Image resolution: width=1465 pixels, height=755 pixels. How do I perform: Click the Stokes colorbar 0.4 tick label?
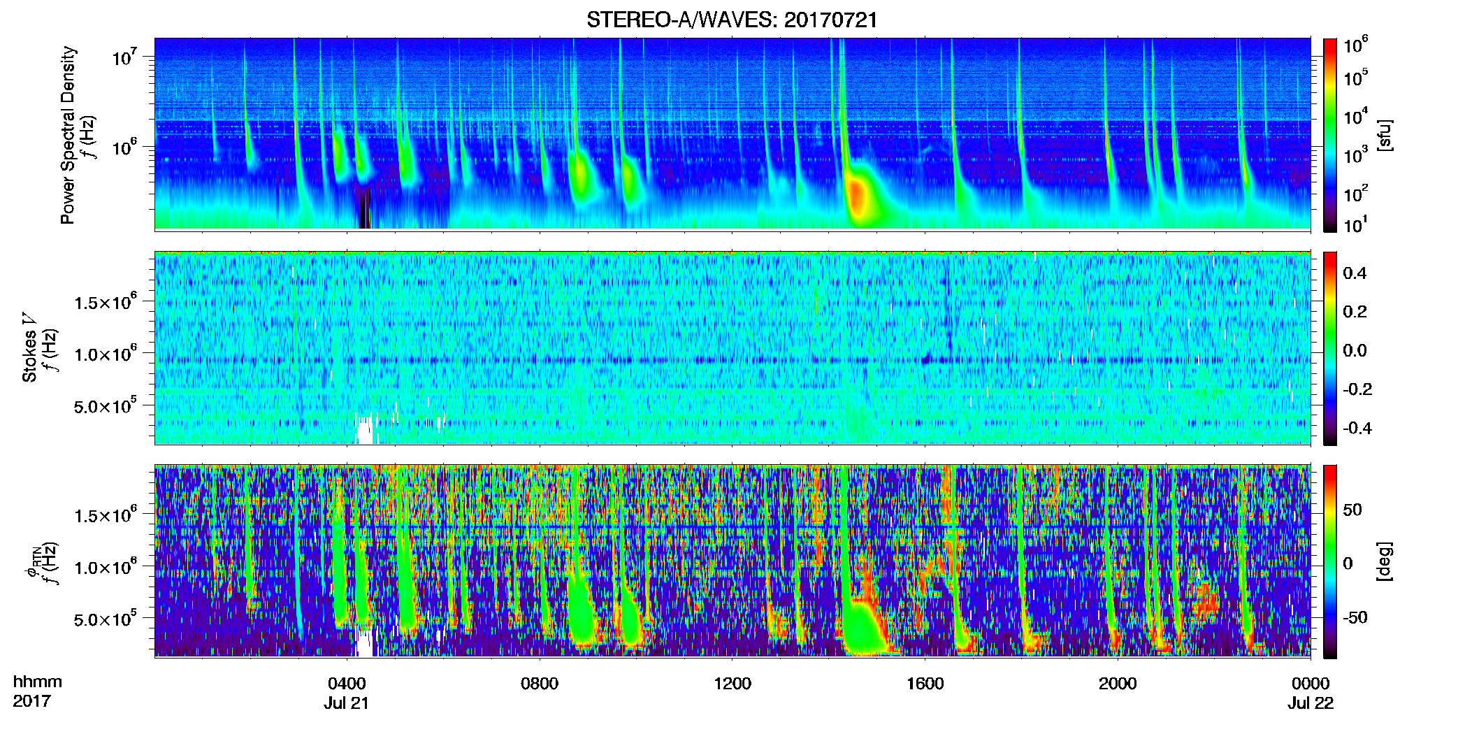pyautogui.click(x=1355, y=273)
